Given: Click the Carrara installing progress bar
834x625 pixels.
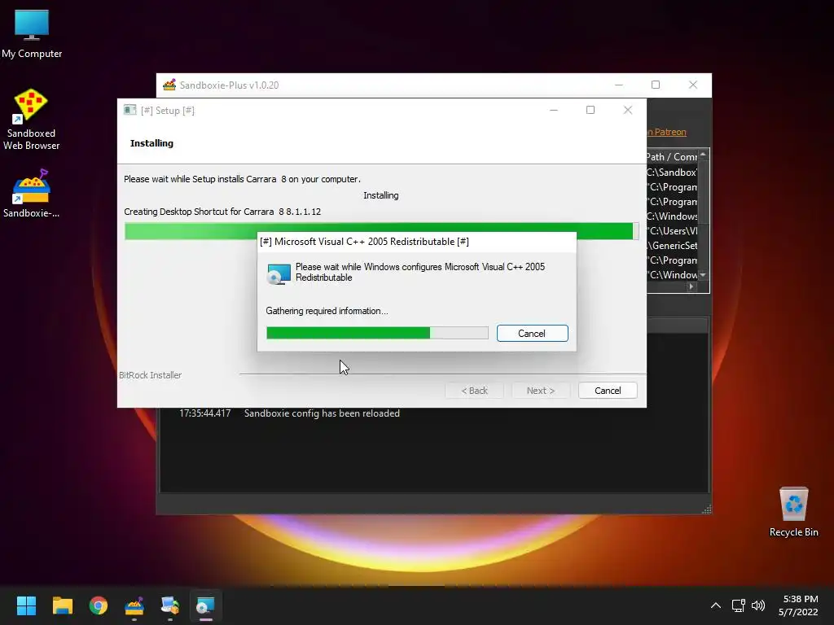Looking at the screenshot, I should click(x=381, y=231).
